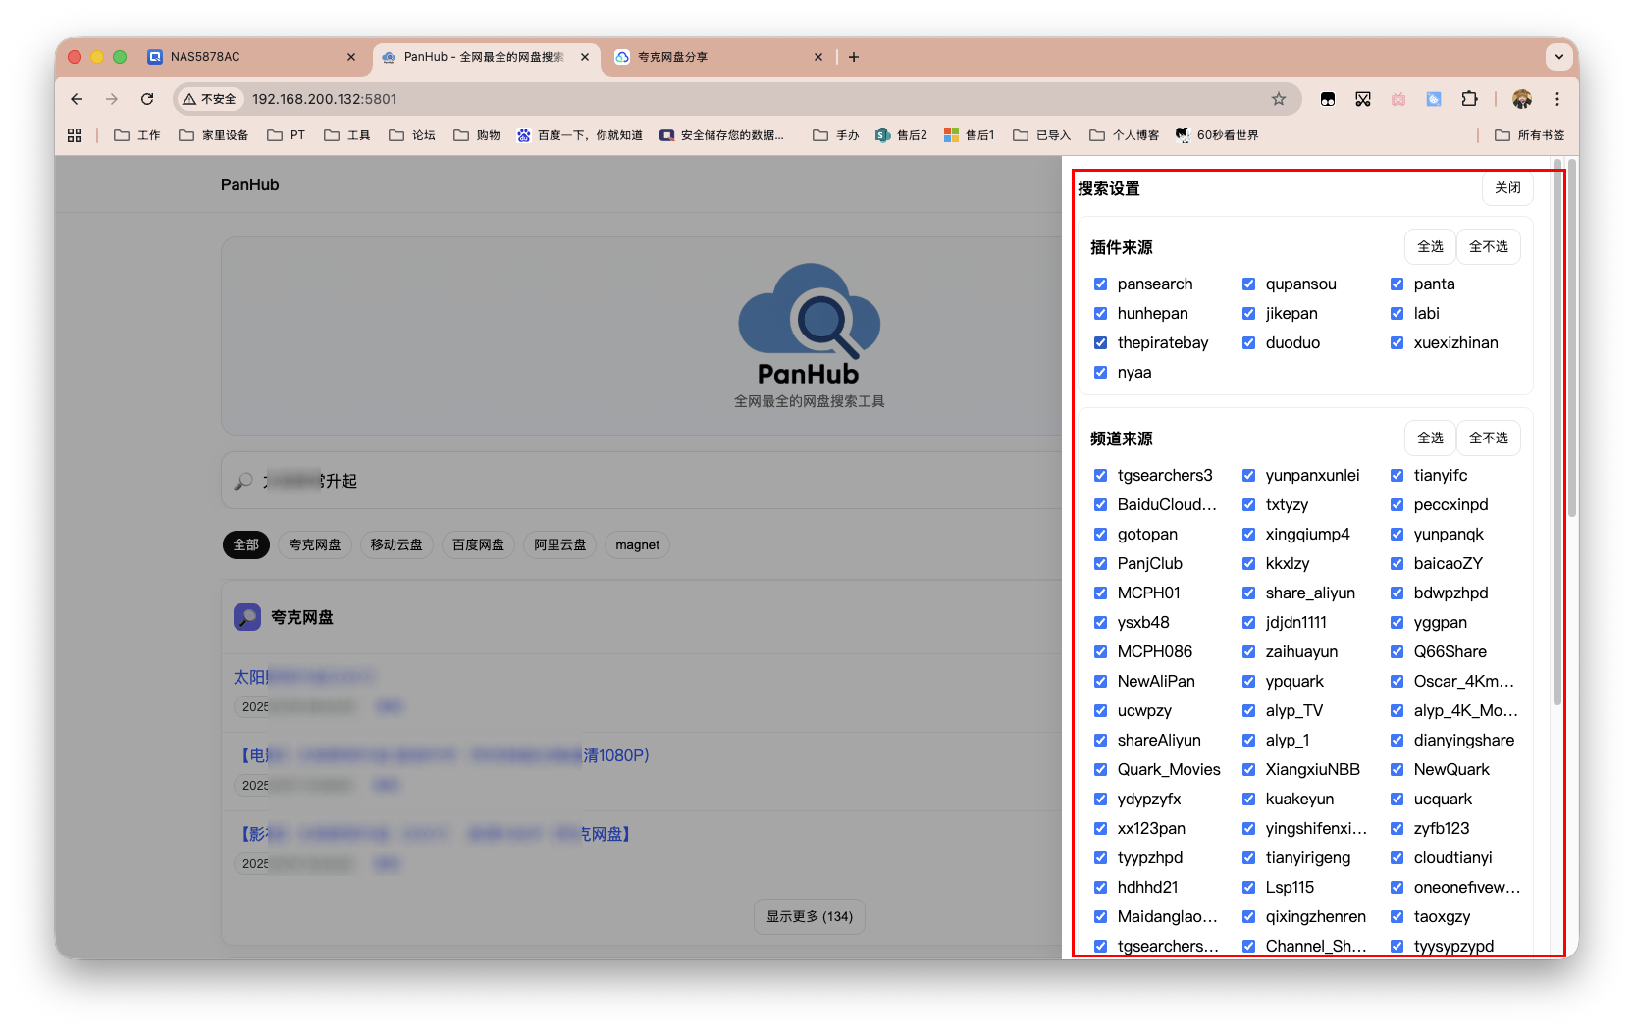The width and height of the screenshot is (1634, 1032).
Task: Click the back navigation arrow
Action: pyautogui.click(x=77, y=99)
